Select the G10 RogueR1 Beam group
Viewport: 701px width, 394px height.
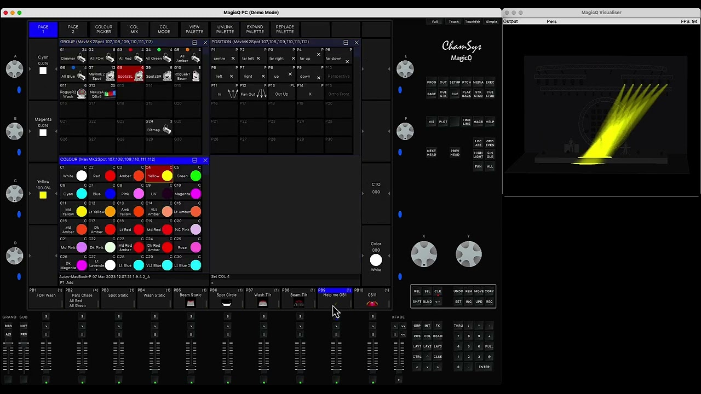click(x=187, y=74)
